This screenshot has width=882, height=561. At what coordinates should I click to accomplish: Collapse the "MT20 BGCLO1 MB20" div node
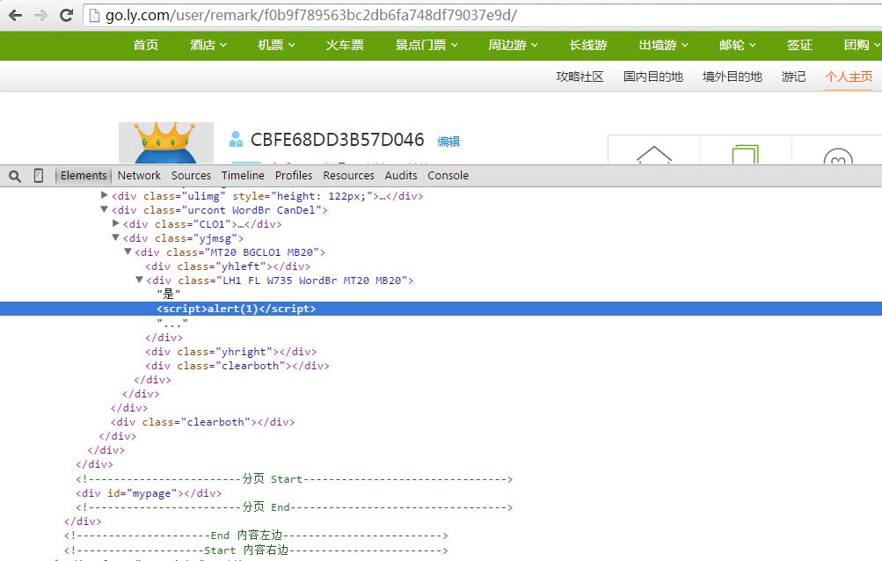[128, 251]
